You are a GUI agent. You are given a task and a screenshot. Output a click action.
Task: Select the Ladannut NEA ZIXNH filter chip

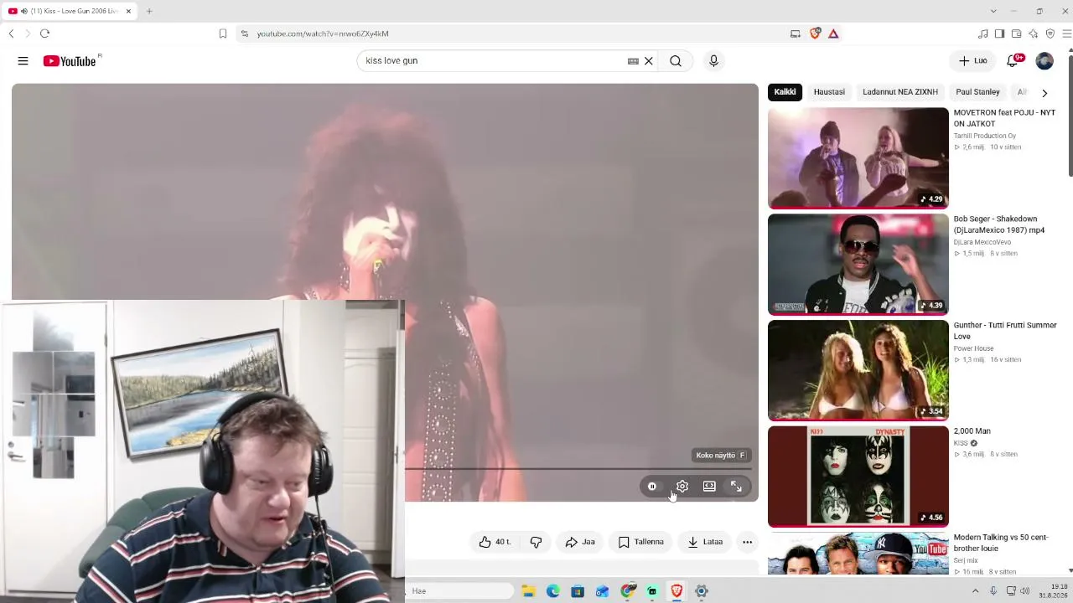900,92
